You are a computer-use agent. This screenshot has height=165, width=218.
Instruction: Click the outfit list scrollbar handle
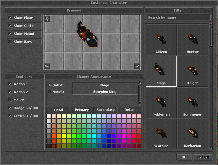tap(211, 37)
